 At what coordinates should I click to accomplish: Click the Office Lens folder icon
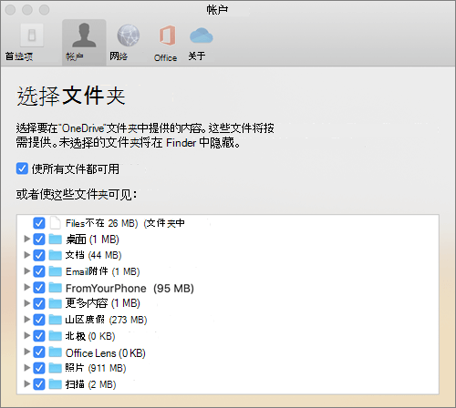[56, 352]
